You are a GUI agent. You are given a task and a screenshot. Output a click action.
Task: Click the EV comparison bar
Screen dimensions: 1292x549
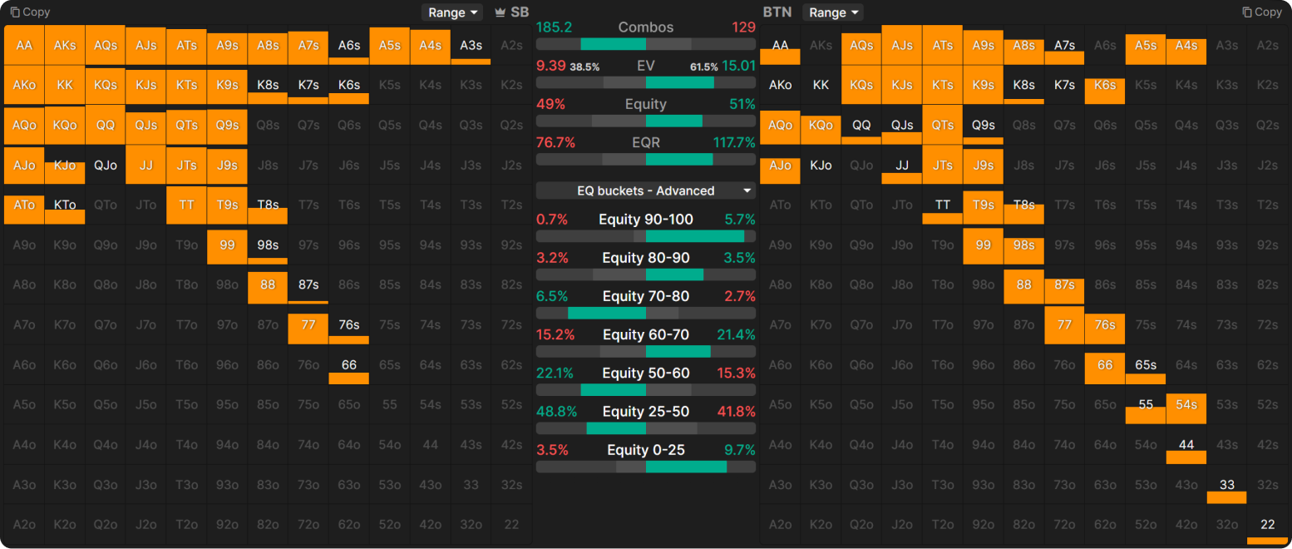pyautogui.click(x=646, y=82)
